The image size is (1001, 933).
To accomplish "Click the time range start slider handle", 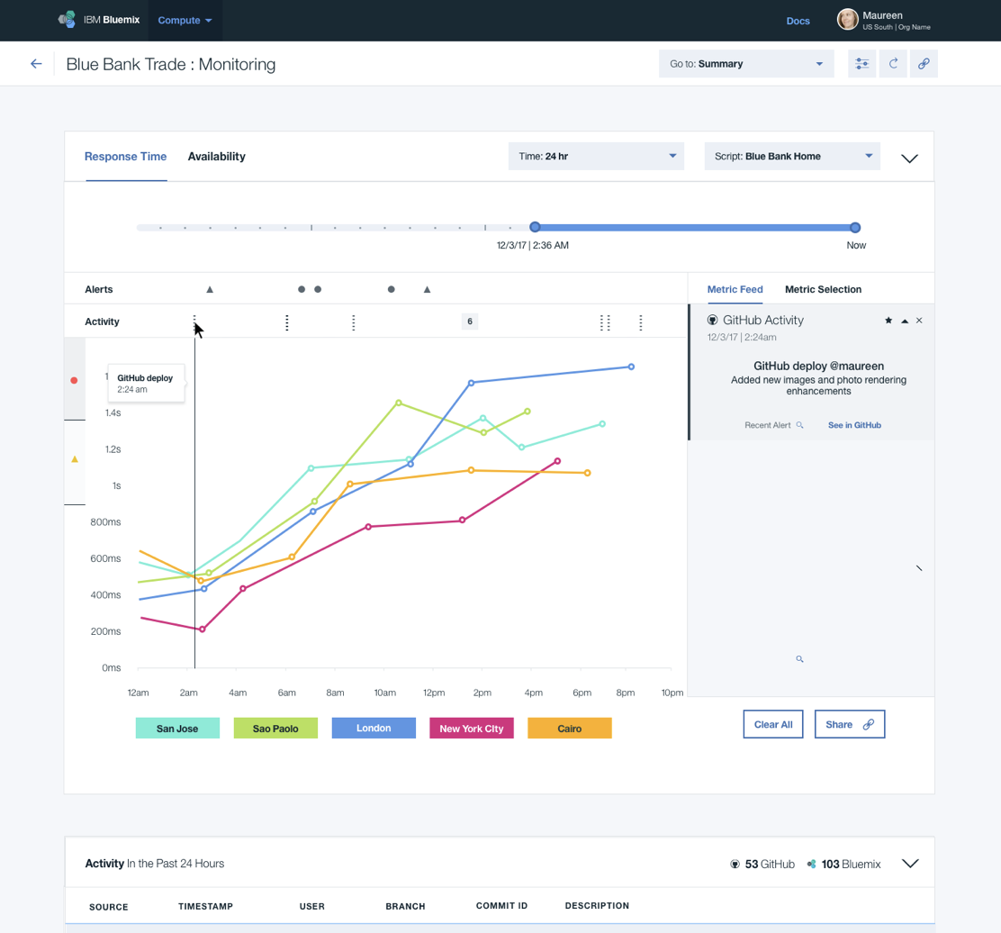I will (535, 227).
